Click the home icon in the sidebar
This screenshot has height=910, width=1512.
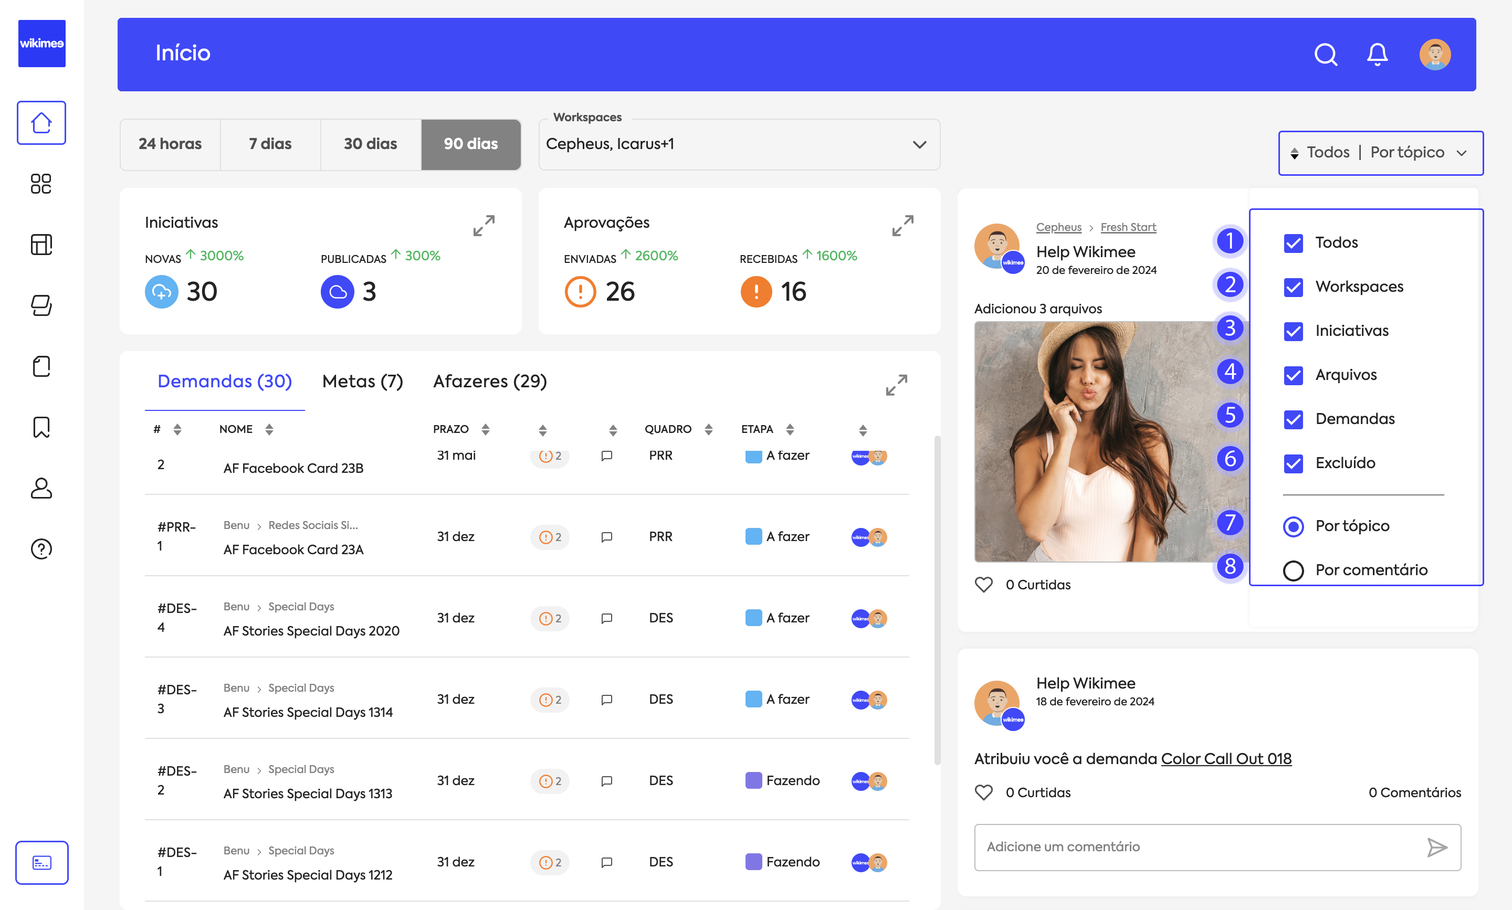coord(41,123)
